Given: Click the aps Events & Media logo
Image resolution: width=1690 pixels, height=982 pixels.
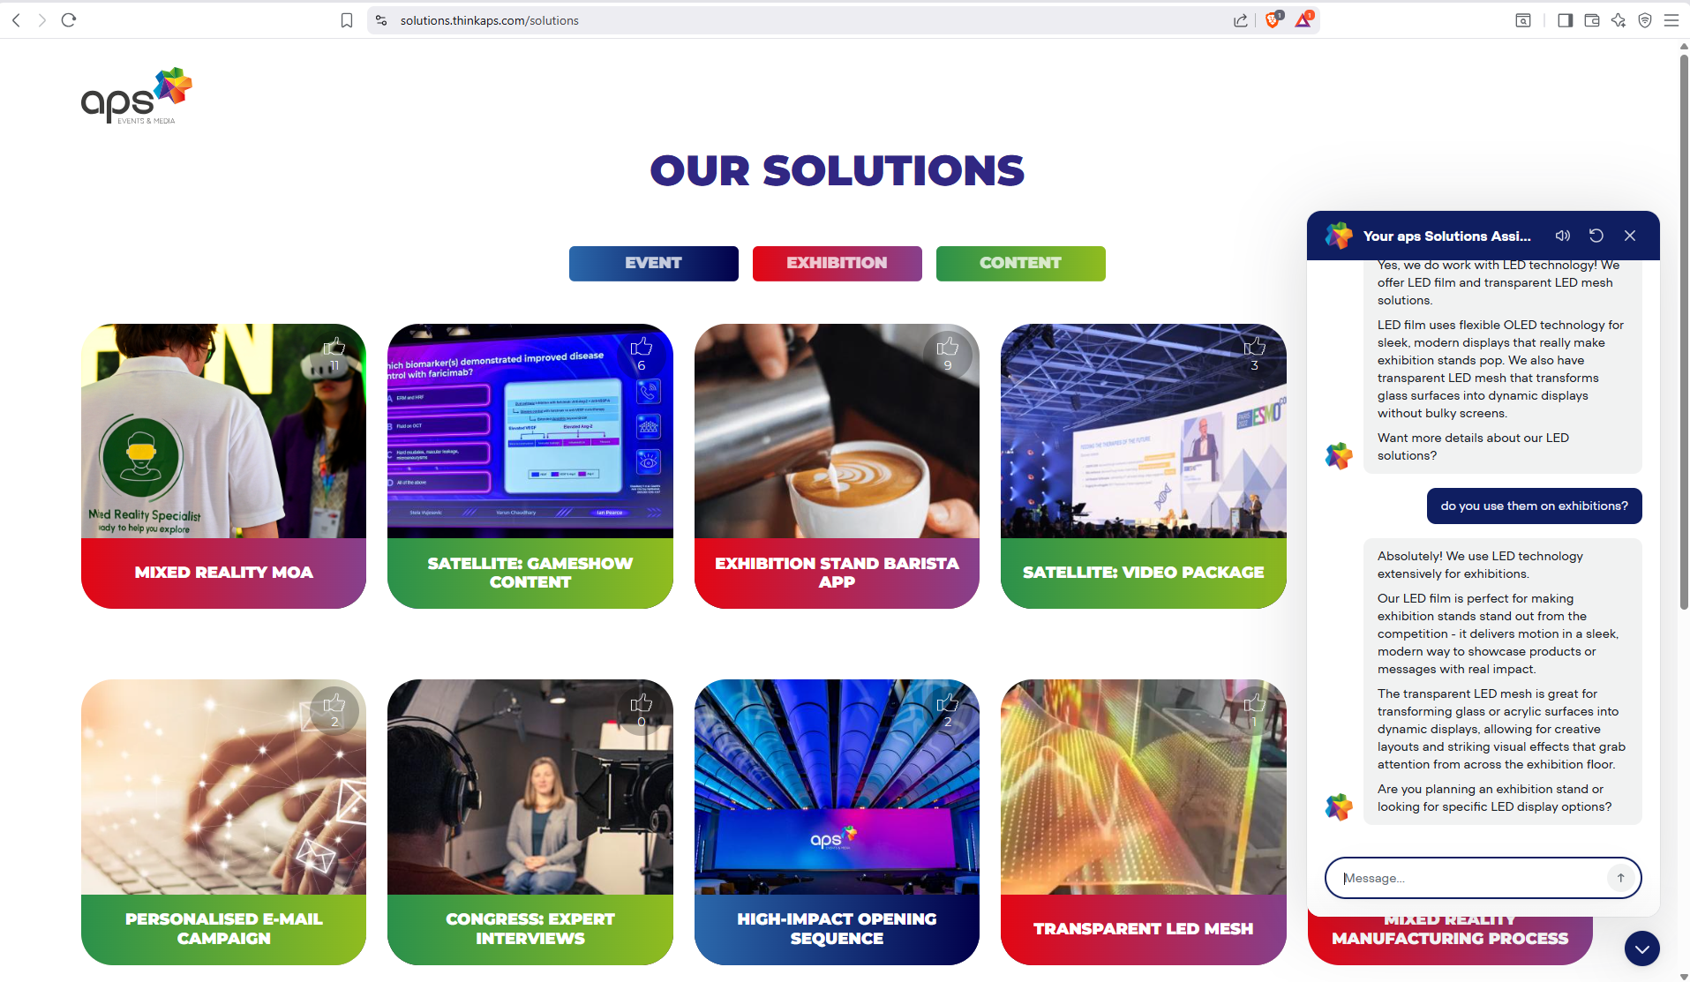Looking at the screenshot, I should point(137,96).
